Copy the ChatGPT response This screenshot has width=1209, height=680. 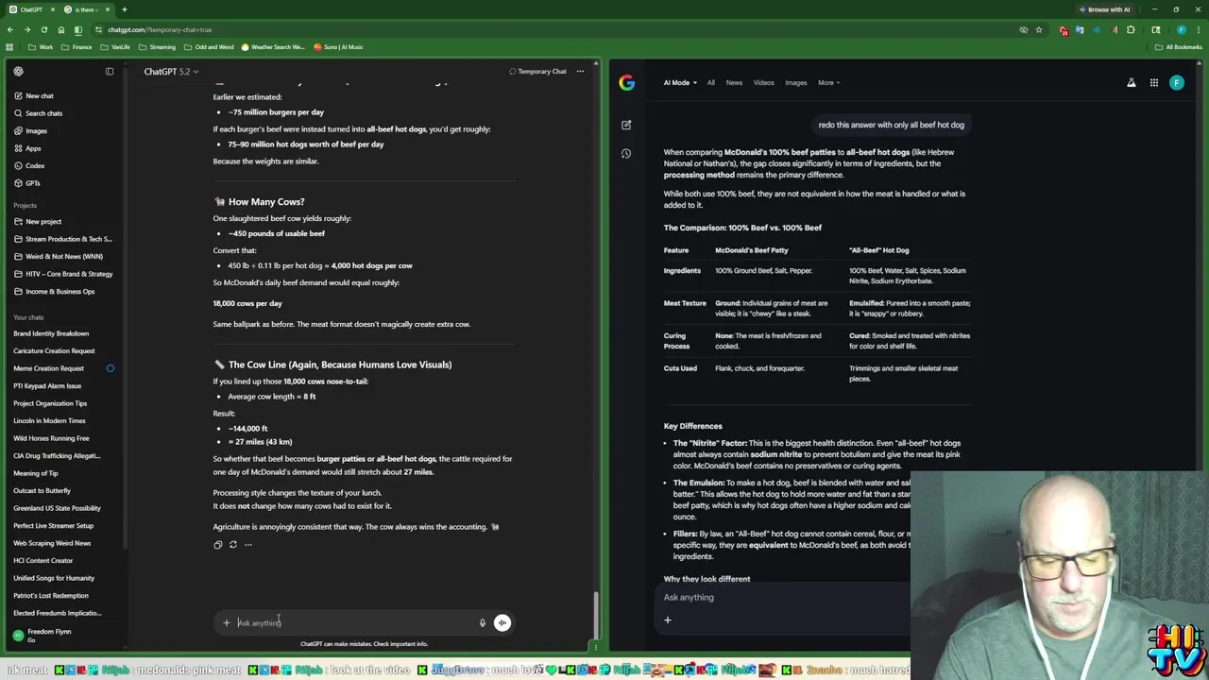point(218,544)
